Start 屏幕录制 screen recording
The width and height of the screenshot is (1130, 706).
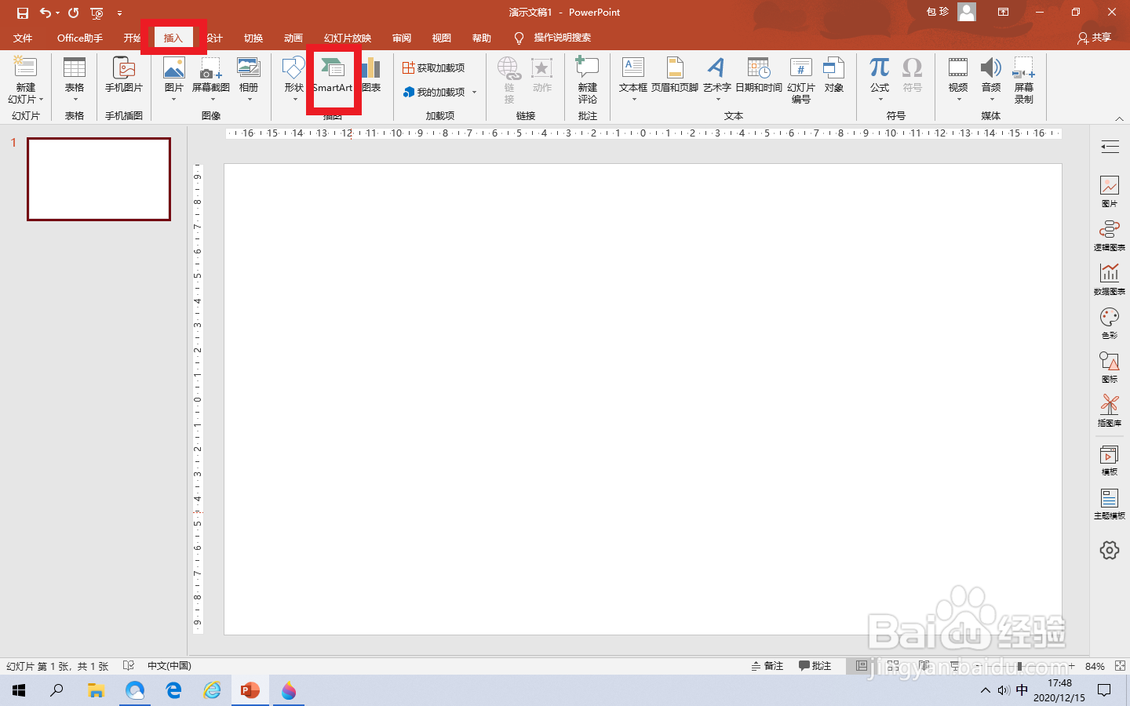[x=1024, y=81]
